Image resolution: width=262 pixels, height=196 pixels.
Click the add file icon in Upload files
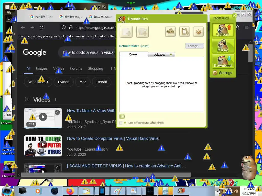pos(126,31)
